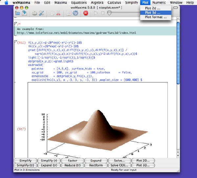Open the Algebra menu
Viewport: 197px width, 178px height.
(97, 3)
